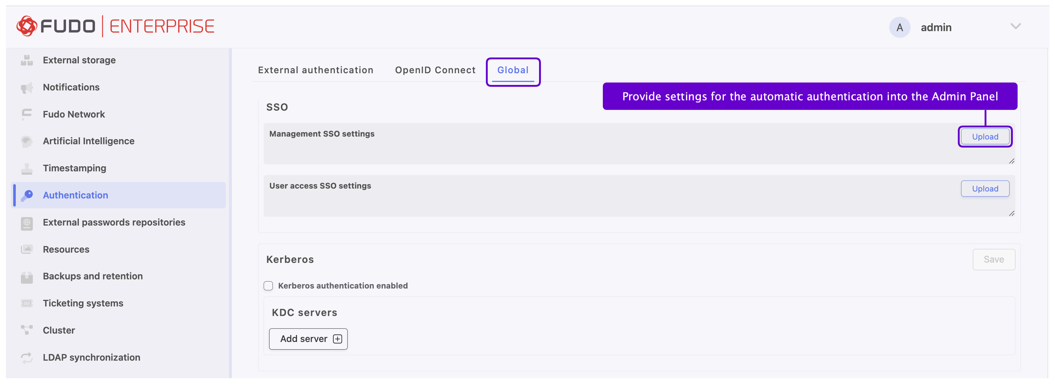Click the Ticketing systems ticket icon
The image size is (1055, 387).
tap(27, 304)
